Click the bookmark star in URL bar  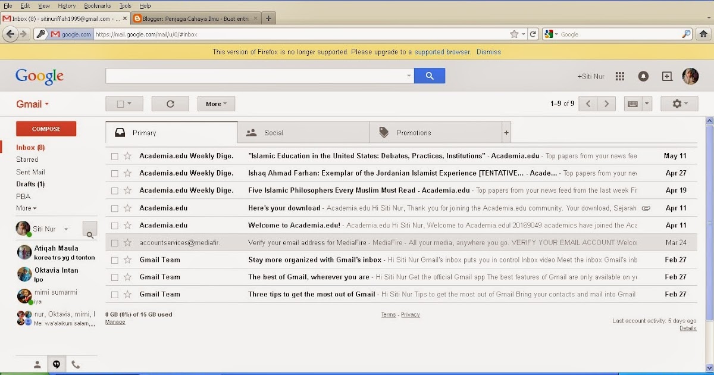click(514, 35)
